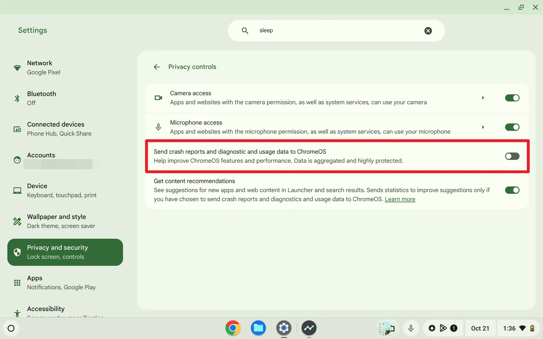The width and height of the screenshot is (543, 339).
Task: Clear the search field text
Action: 428,31
